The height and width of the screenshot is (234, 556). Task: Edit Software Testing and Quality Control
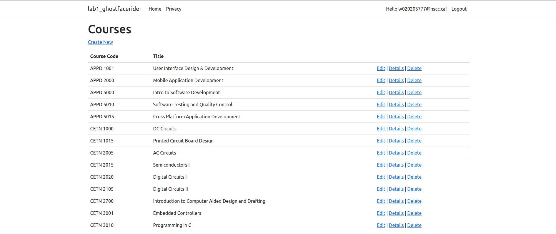[x=381, y=104]
